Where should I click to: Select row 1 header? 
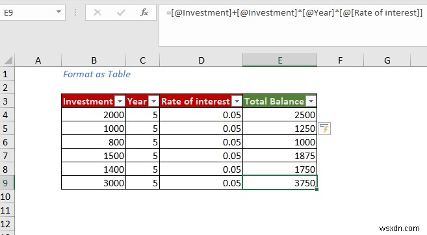pyautogui.click(x=7, y=74)
